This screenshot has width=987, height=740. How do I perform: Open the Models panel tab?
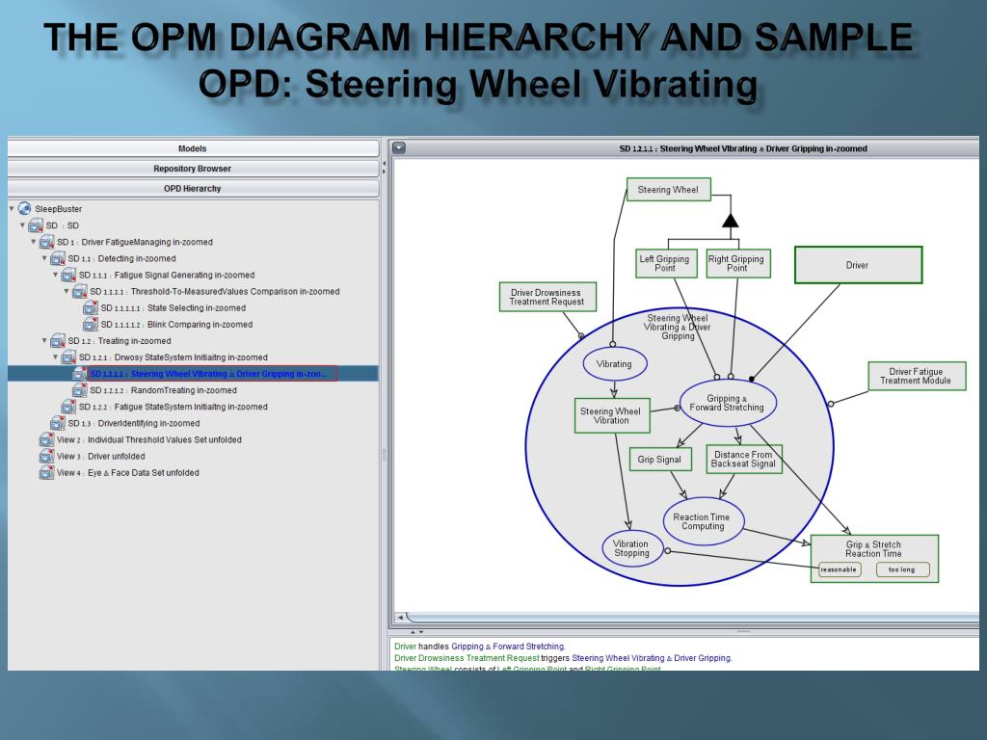click(x=193, y=148)
